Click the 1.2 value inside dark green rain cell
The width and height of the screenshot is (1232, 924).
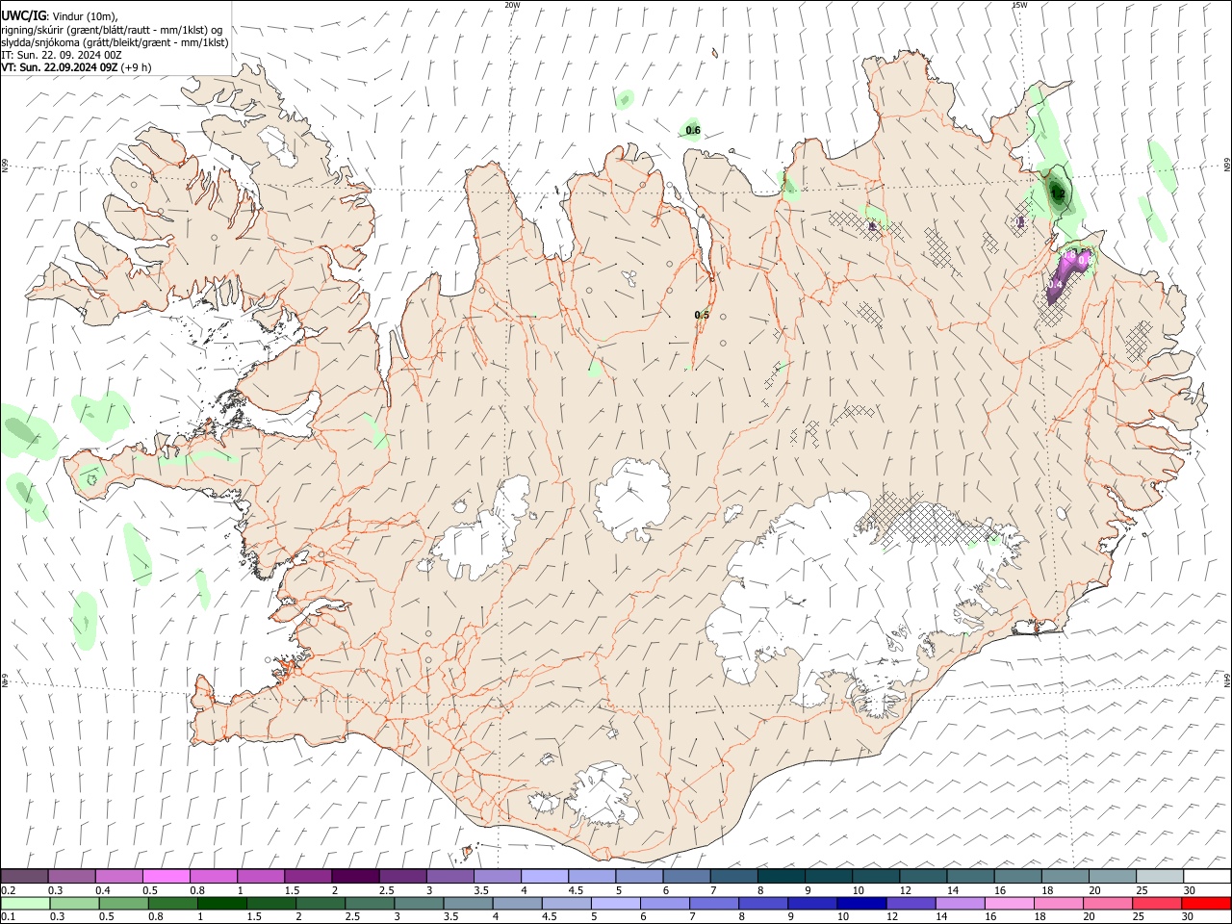coord(1058,193)
